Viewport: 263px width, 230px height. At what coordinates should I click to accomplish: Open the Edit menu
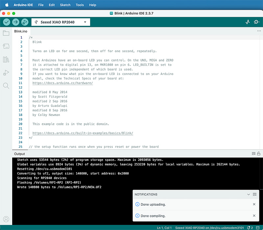[x=52, y=5]
